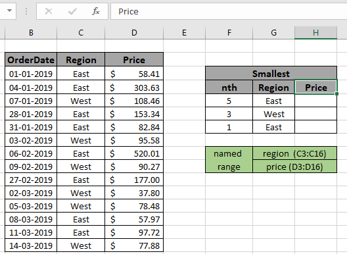Viewport: 347px width, 254px height.
Task: Click the date cell 07-01-2019
Action: pyautogui.click(x=31, y=101)
